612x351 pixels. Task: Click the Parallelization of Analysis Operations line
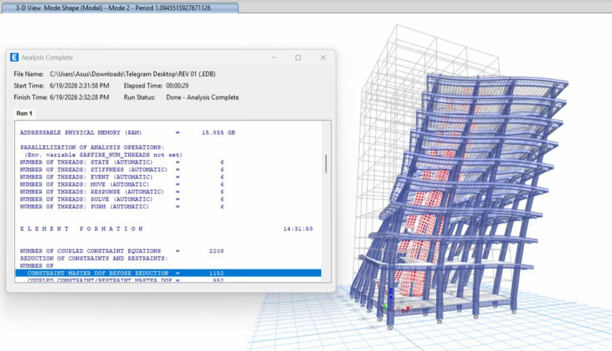pos(92,147)
